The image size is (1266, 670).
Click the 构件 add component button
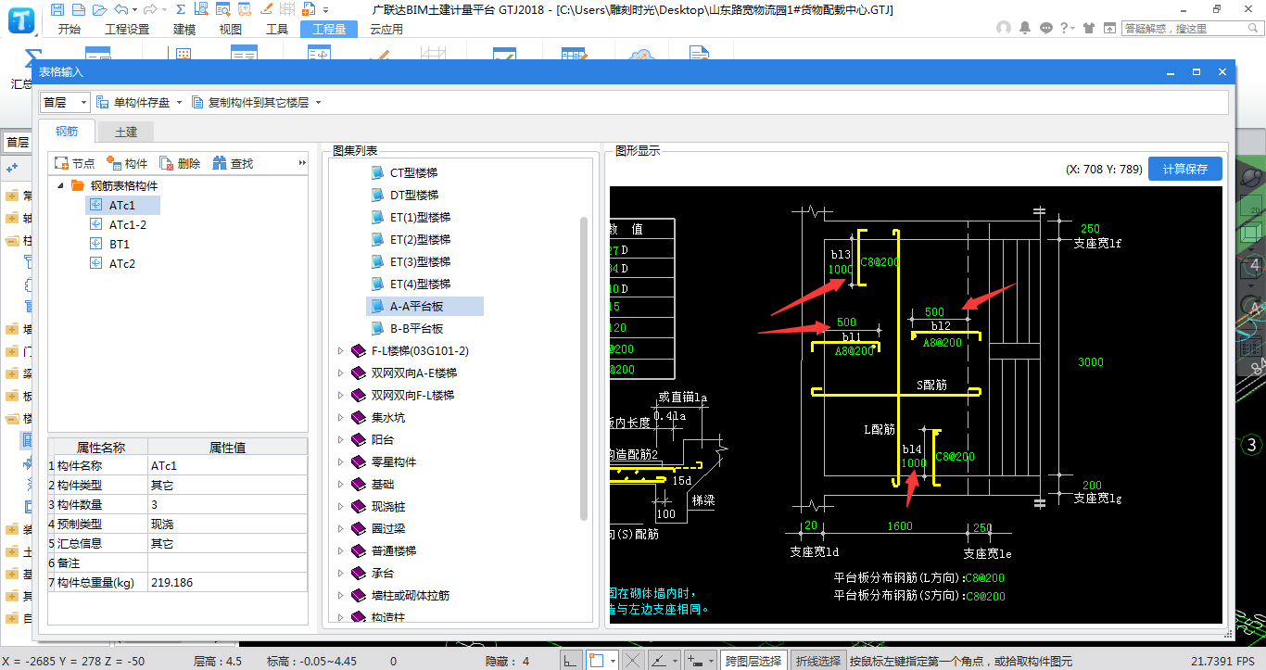[x=127, y=163]
